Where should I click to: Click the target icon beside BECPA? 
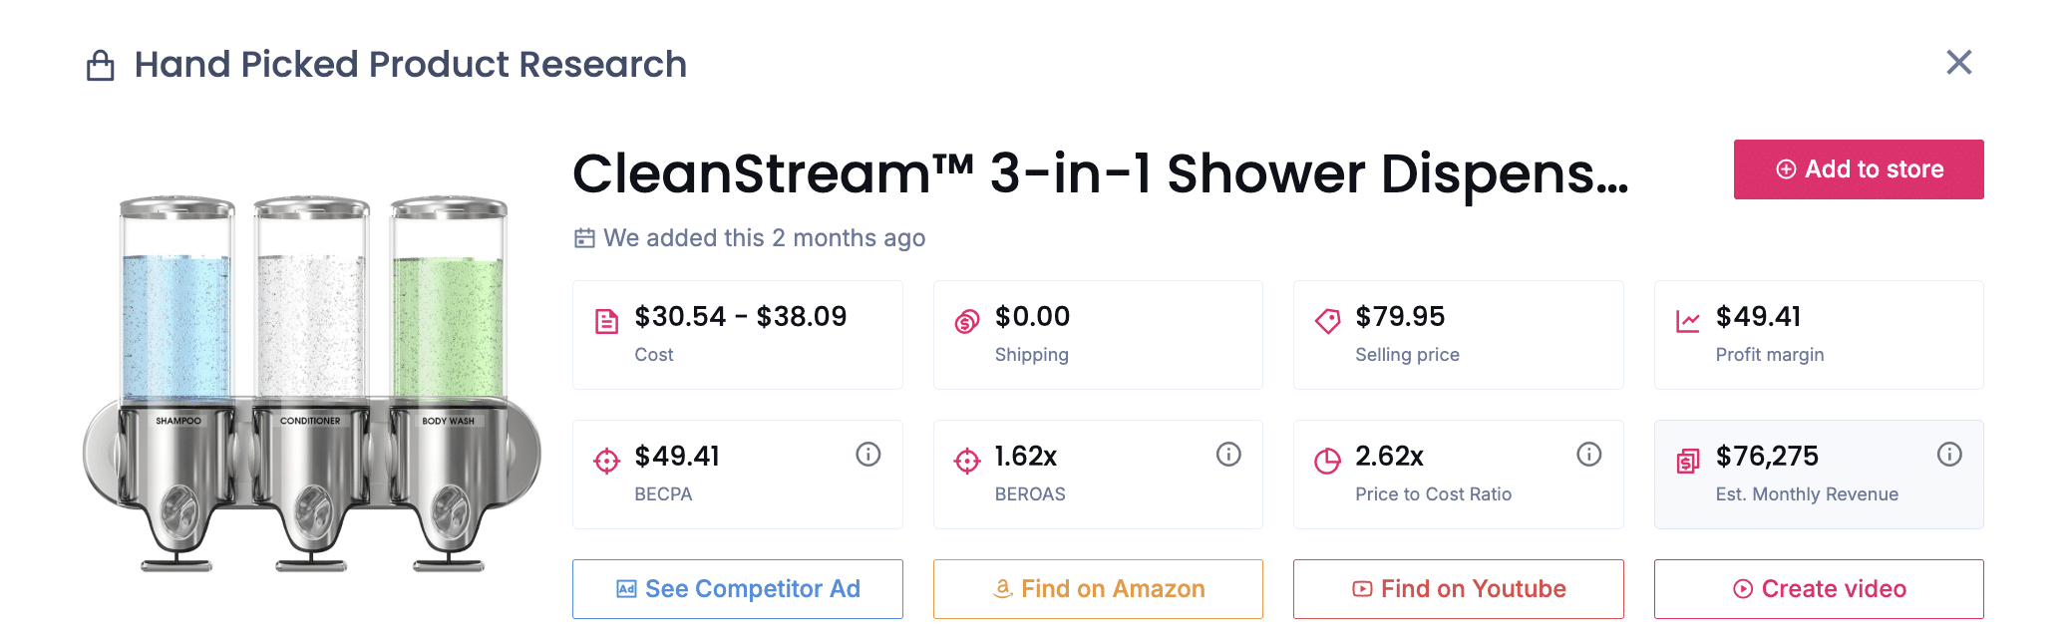[x=605, y=460]
